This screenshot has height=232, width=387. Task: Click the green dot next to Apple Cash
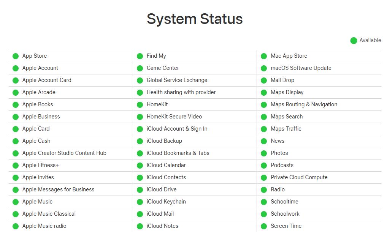tap(16, 141)
